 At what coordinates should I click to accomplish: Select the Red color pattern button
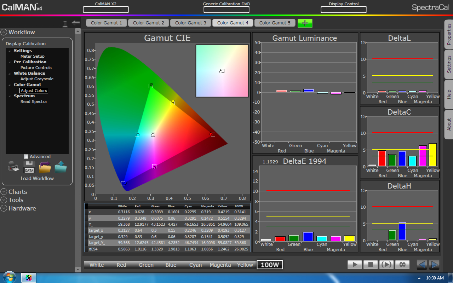121,265
